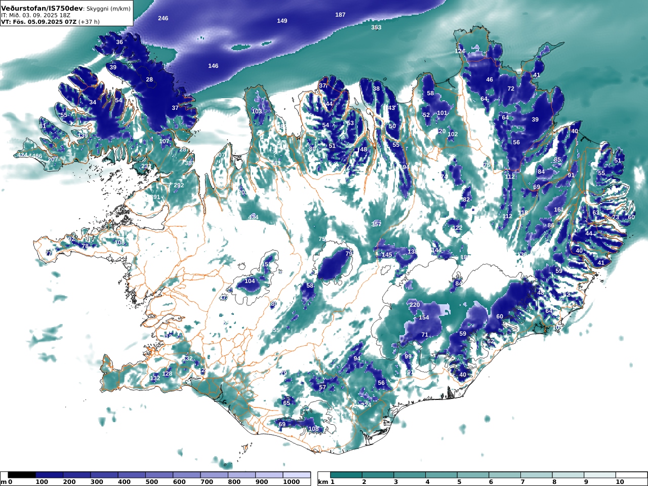
Task: Click the map value 466 in the Westfjords
Action: (37, 156)
